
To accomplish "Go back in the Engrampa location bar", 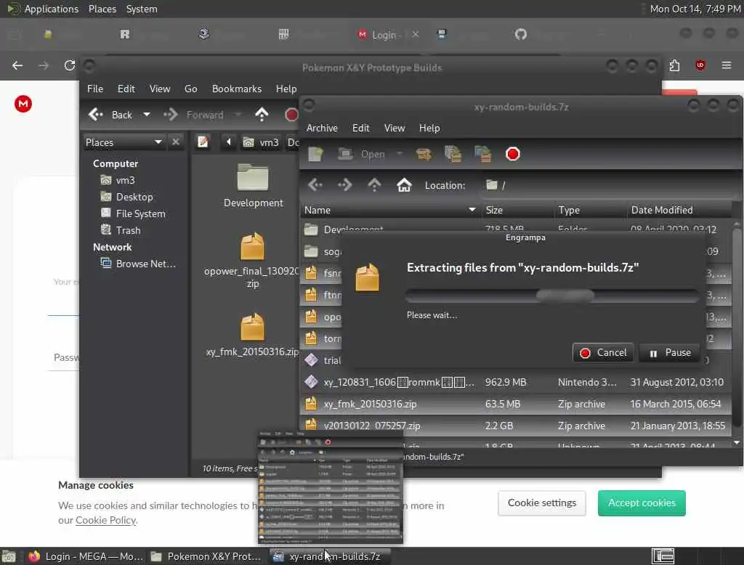I will pos(315,185).
